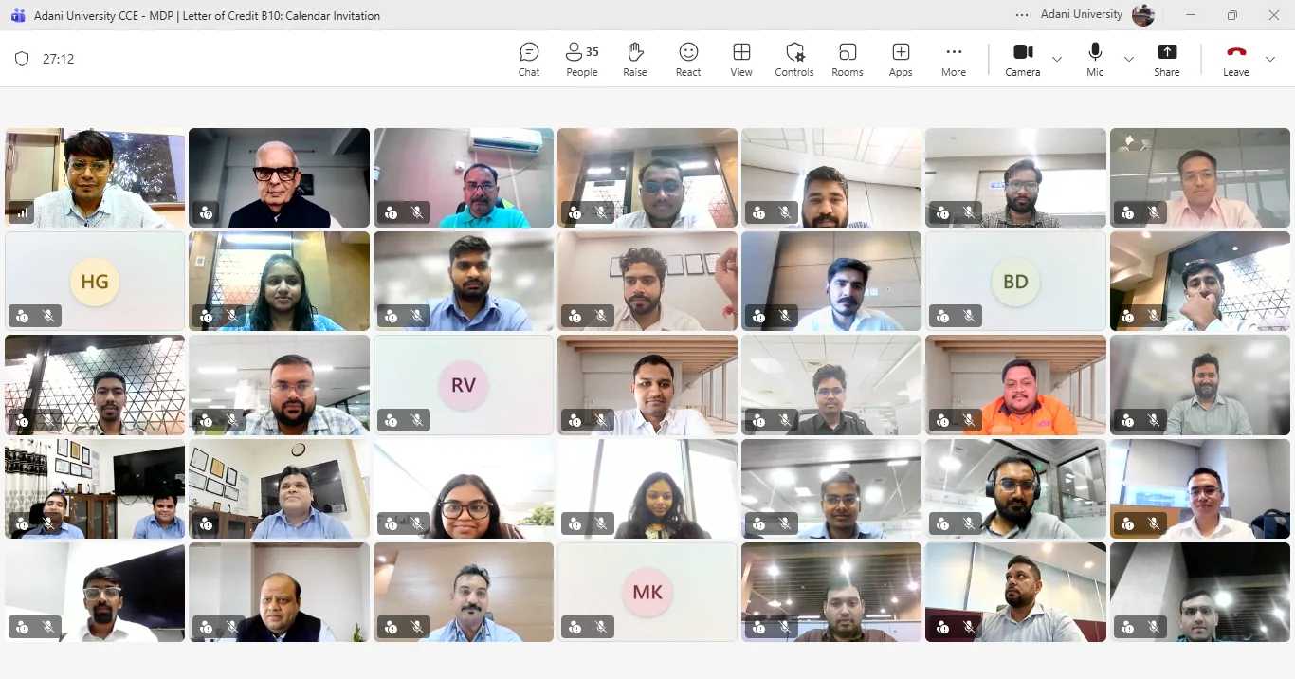Select the participant wearing black headphones
This screenshot has height=679, width=1295.
pyautogui.click(x=1015, y=488)
